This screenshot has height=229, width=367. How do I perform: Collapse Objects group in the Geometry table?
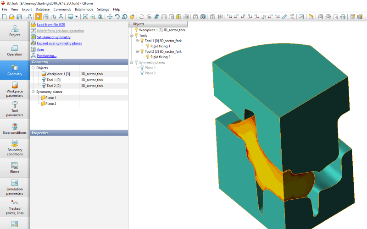pyautogui.click(x=33, y=68)
